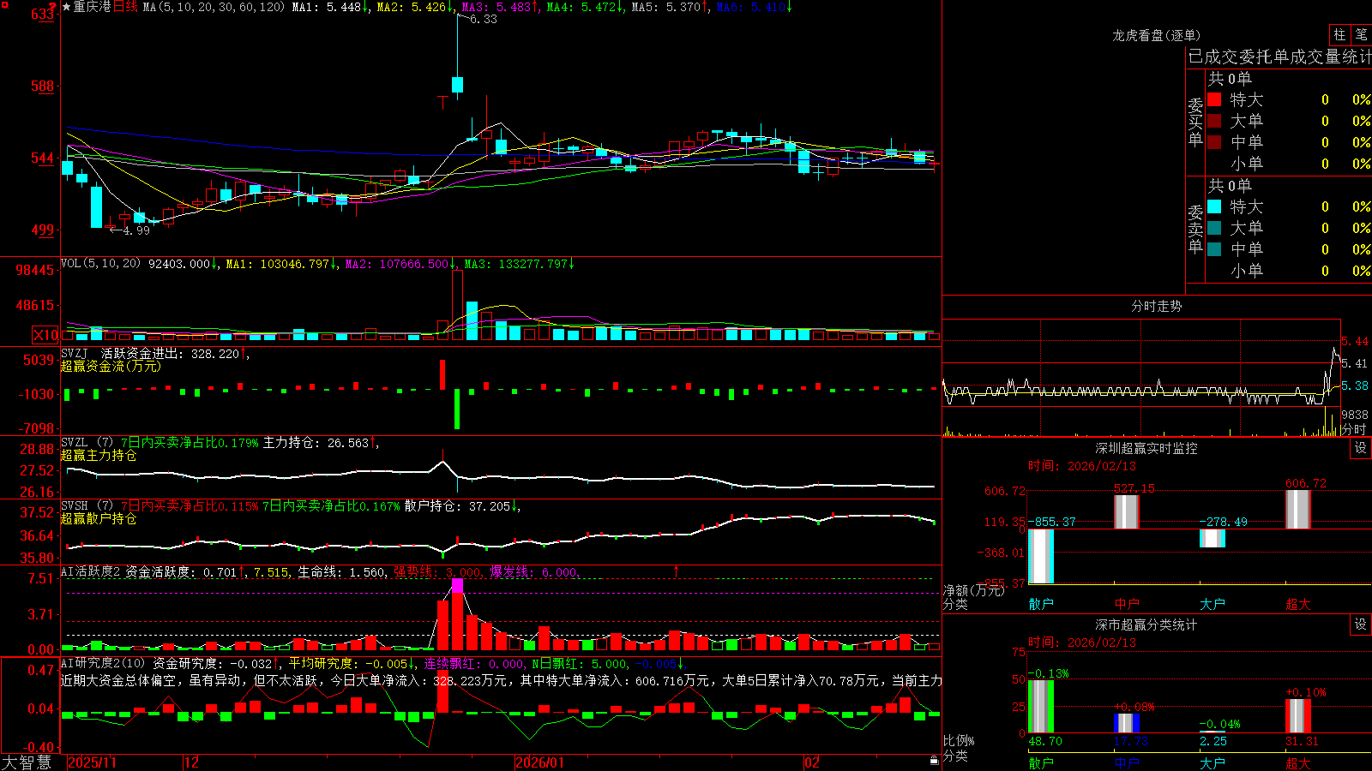Toggle the 柱 bar view button
This screenshot has height=771, width=1372.
coord(1339,34)
